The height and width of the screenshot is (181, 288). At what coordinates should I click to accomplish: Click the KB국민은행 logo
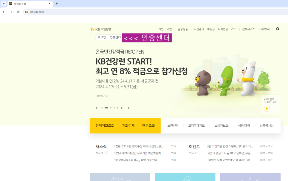(x=100, y=29)
